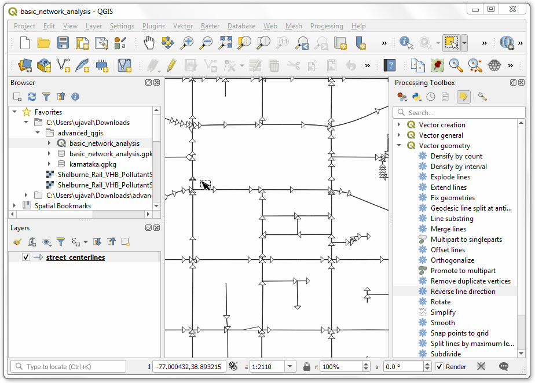Image resolution: width=535 pixels, height=383 pixels.
Task: Select Reverse line direction algorithm
Action: click(x=463, y=291)
